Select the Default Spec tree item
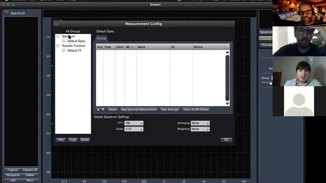Viewport: 326px width, 183px height. point(76,41)
